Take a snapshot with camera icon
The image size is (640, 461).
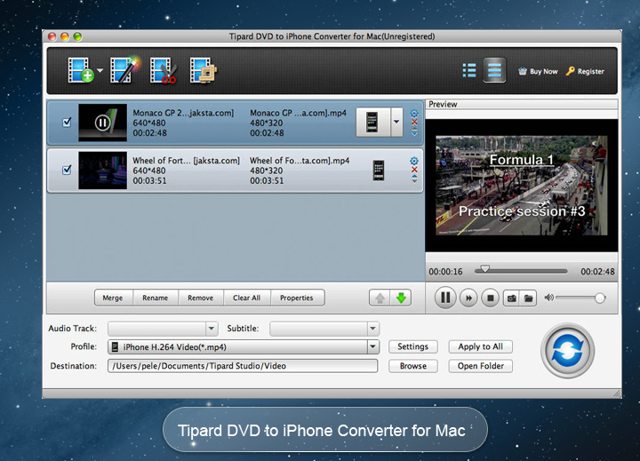coord(511,298)
